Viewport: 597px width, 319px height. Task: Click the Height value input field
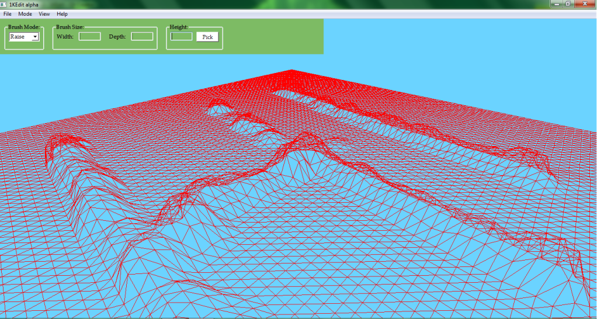click(181, 37)
